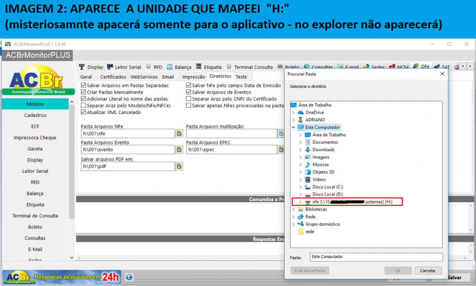476x286 pixels.
Task: Select the Músicas note icon
Action: pos(308,165)
